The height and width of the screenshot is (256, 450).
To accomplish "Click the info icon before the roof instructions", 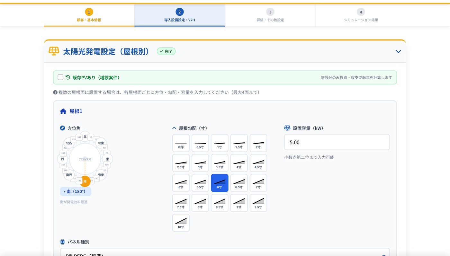I will [55, 93].
